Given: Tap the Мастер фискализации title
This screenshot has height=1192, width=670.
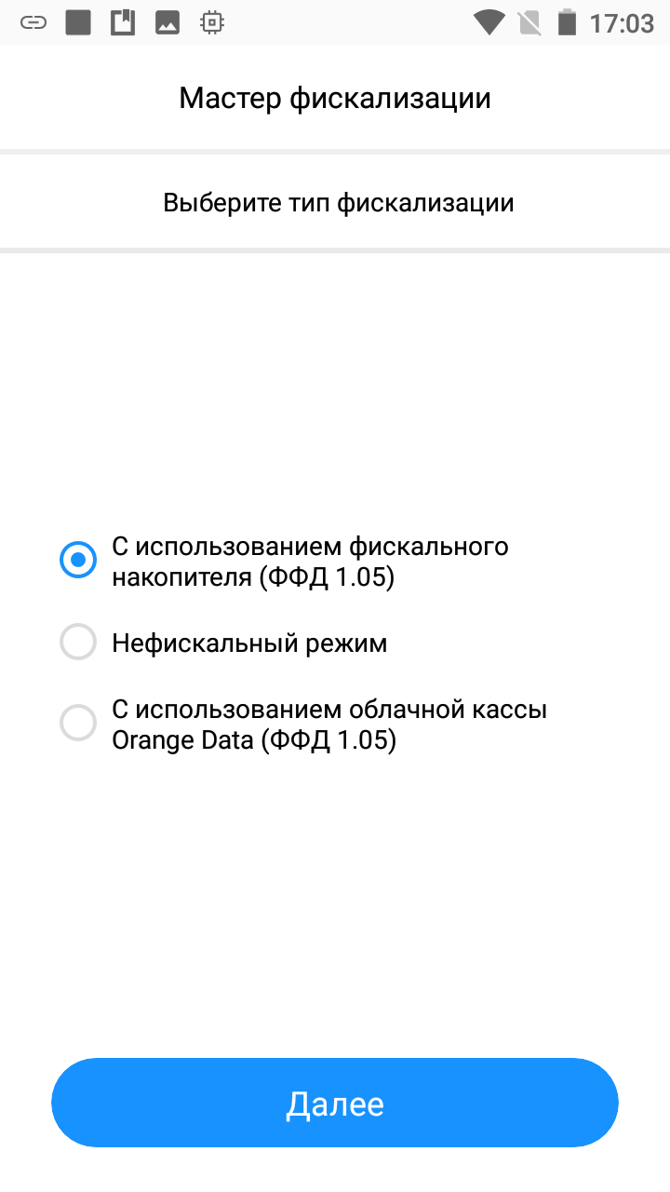Looking at the screenshot, I should tap(335, 98).
